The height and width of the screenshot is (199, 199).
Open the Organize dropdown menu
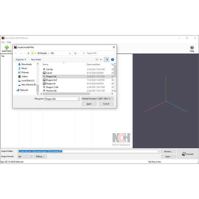point(21,59)
